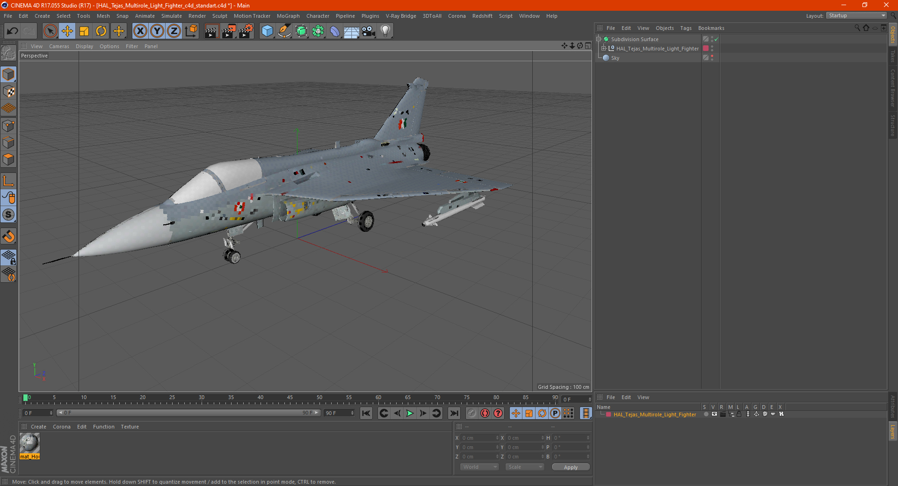Image resolution: width=898 pixels, height=486 pixels.
Task: Open the Simulate menu
Action: [172, 16]
